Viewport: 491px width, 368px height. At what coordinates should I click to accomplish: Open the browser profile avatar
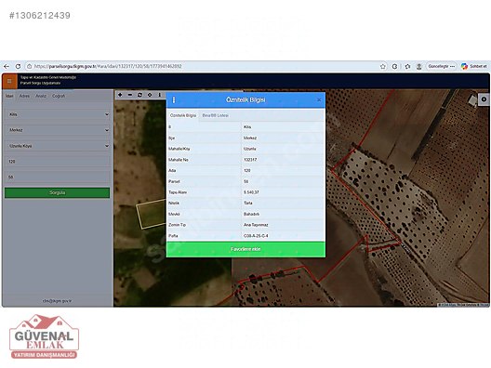click(419, 66)
